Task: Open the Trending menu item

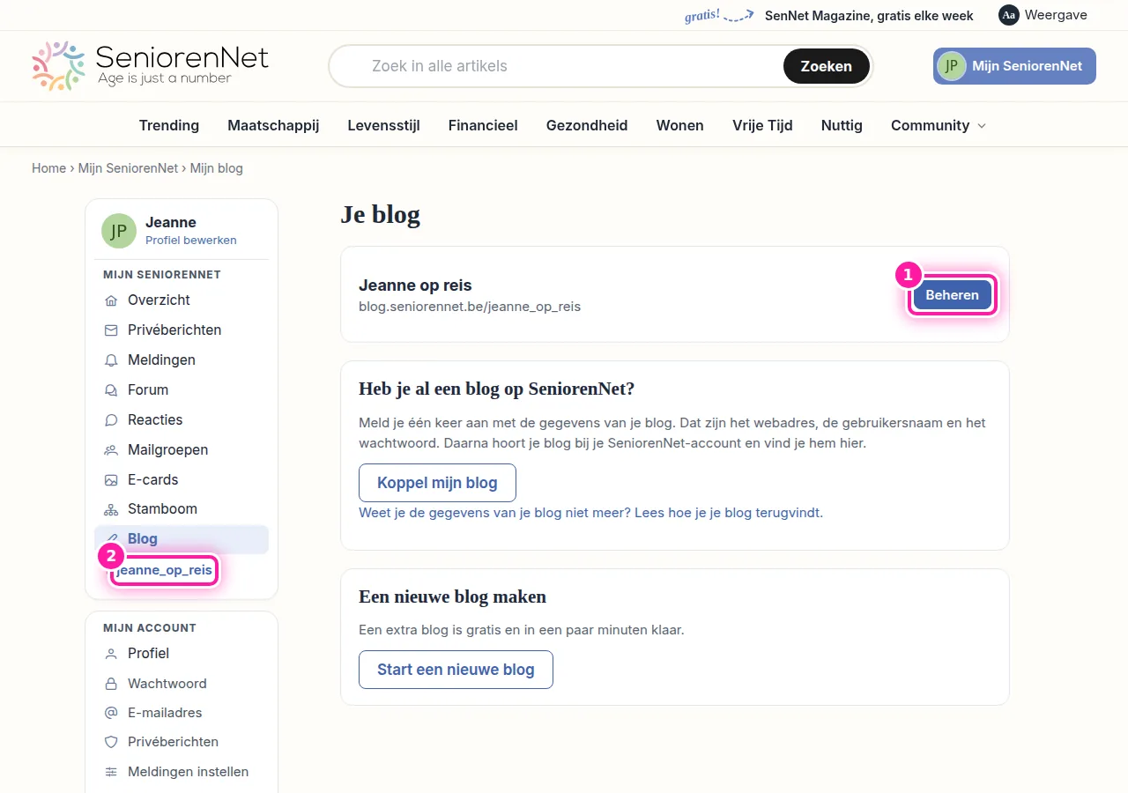Action: coord(169,125)
